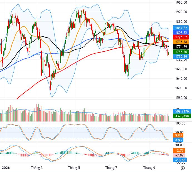Image resolution: width=192 pixels, height=172 pixels.
Task: Click the Tháng 5 time axis marker
Action: click(x=74, y=168)
